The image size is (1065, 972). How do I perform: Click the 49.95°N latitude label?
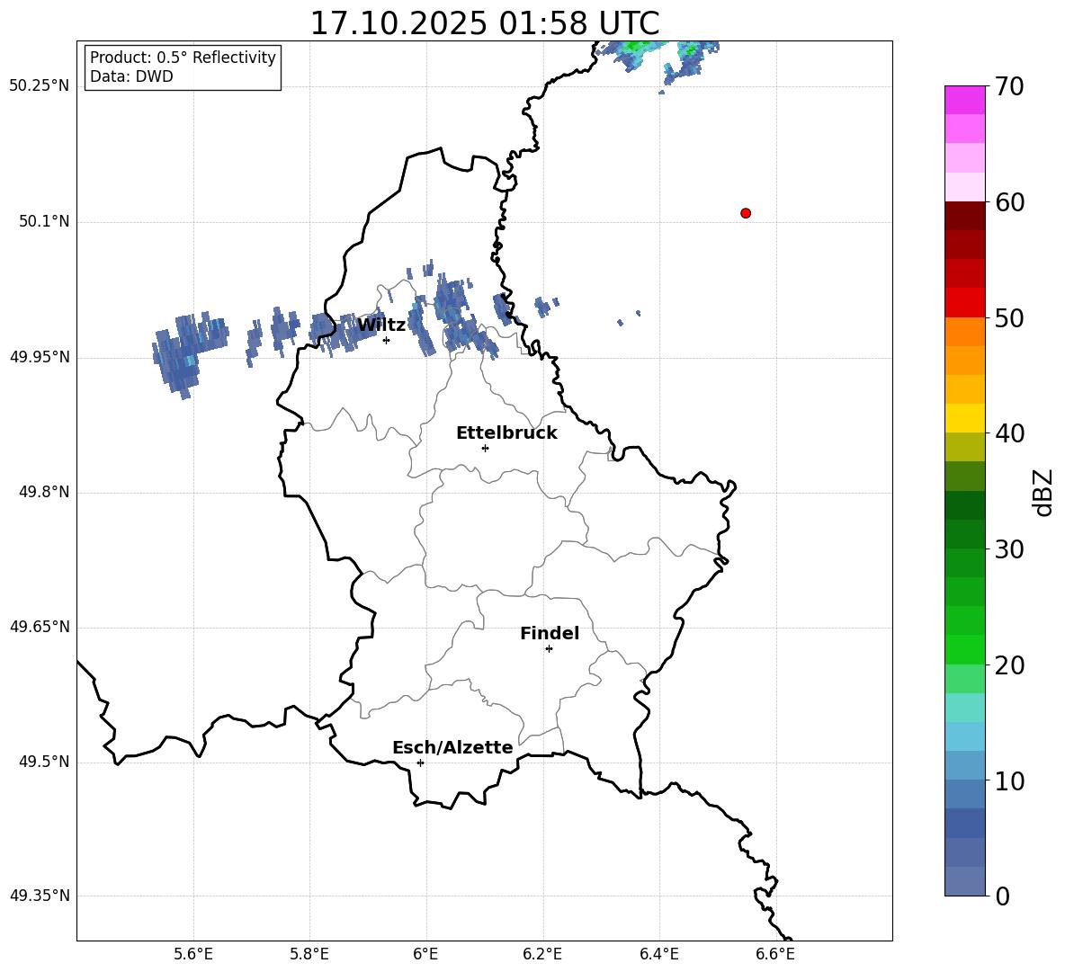(40, 356)
